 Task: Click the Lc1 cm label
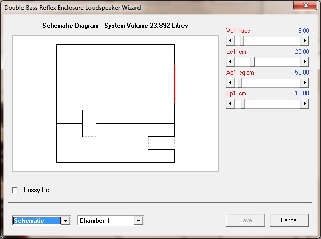pos(236,52)
